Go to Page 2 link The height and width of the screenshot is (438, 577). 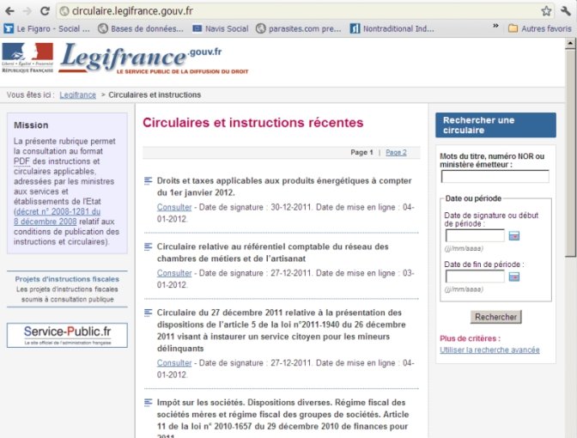coord(396,152)
